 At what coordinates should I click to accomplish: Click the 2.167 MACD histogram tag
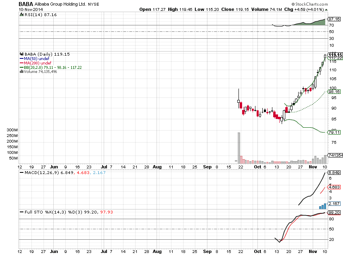334,204
